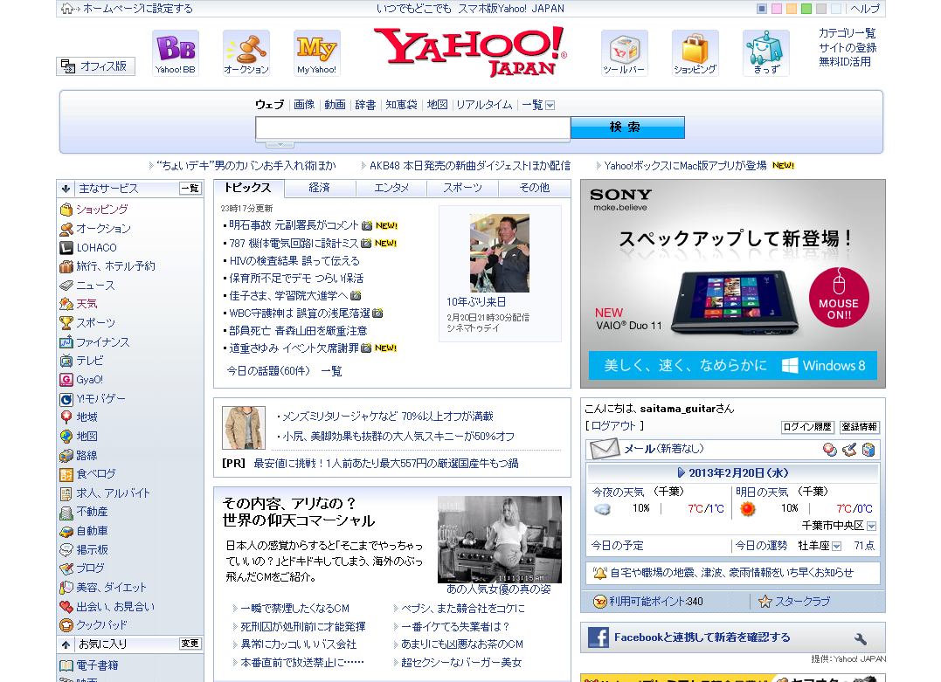Click the LOHACO sidebar icon
This screenshot has width=941, height=682.
(66, 248)
